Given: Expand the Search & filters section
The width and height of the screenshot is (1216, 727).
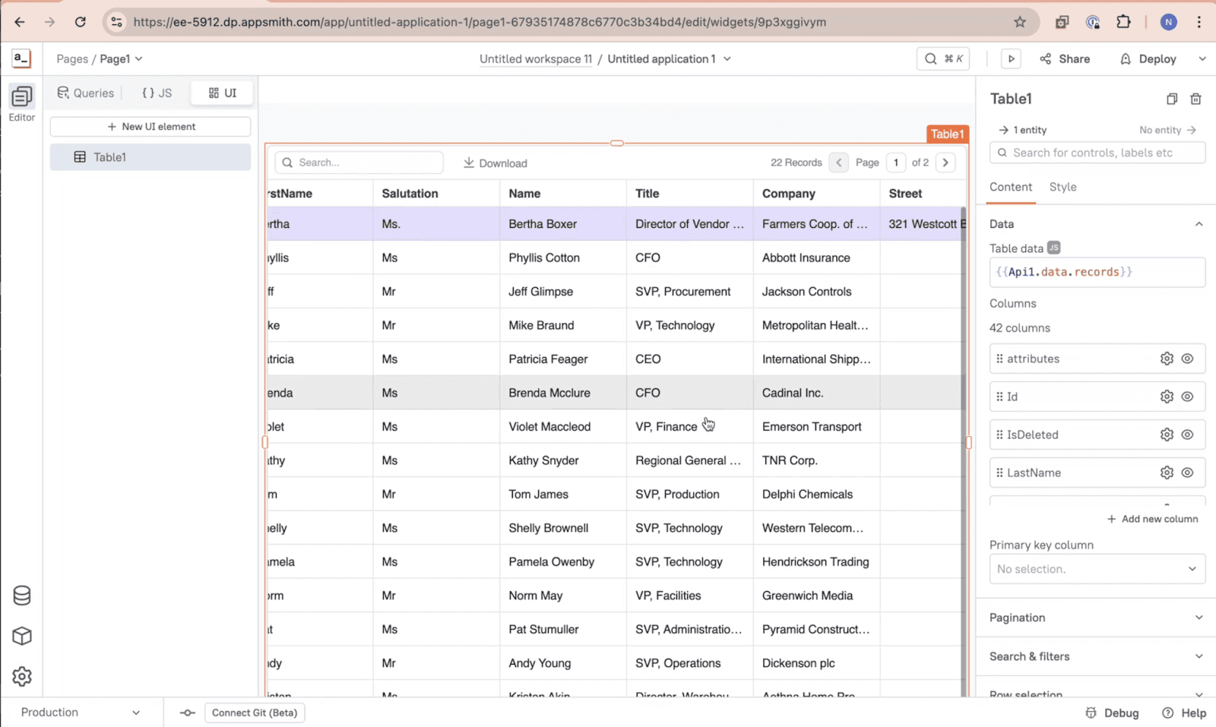Looking at the screenshot, I should [x=1097, y=656].
